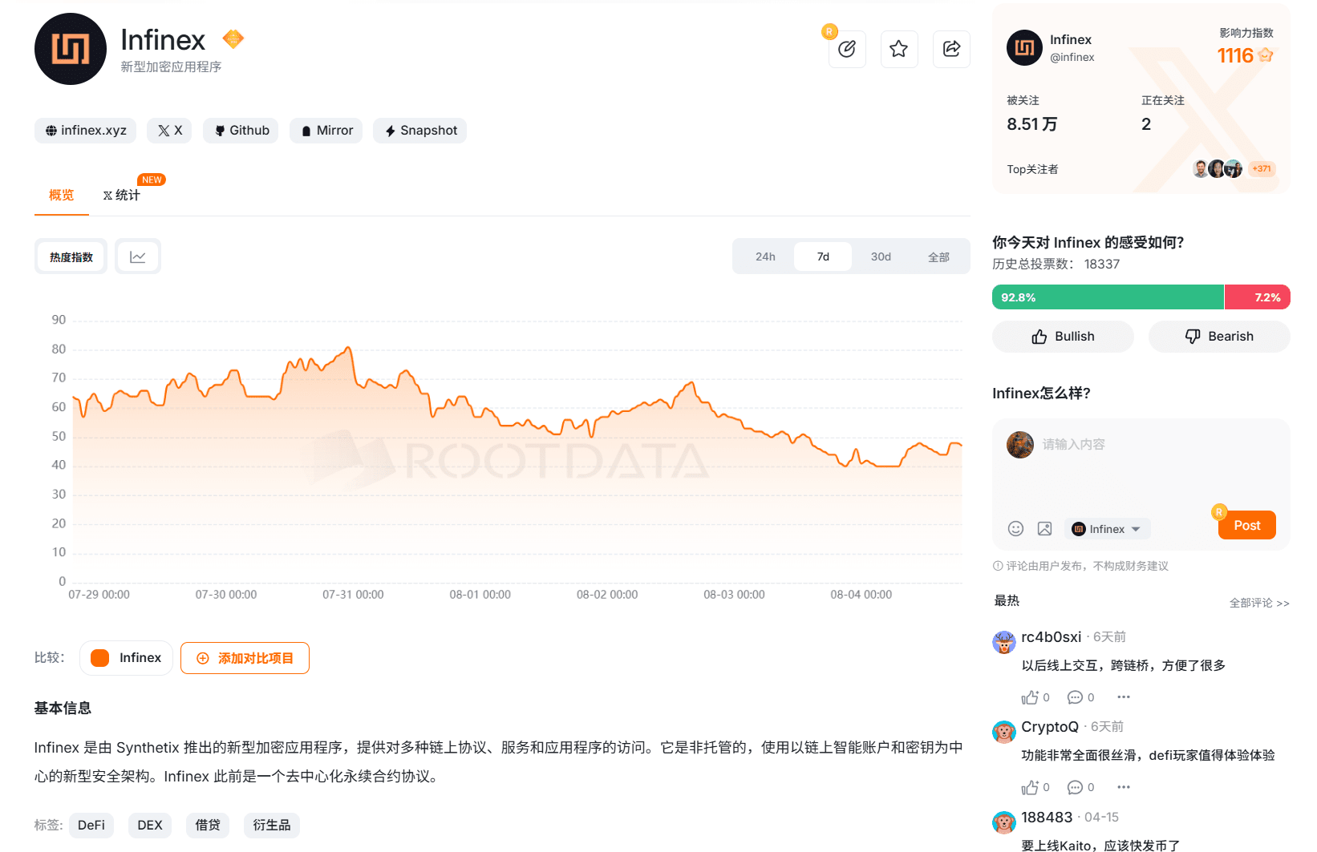This screenshot has height=852, width=1317.
Task: Vote Bullish on Infinex
Action: click(1063, 337)
